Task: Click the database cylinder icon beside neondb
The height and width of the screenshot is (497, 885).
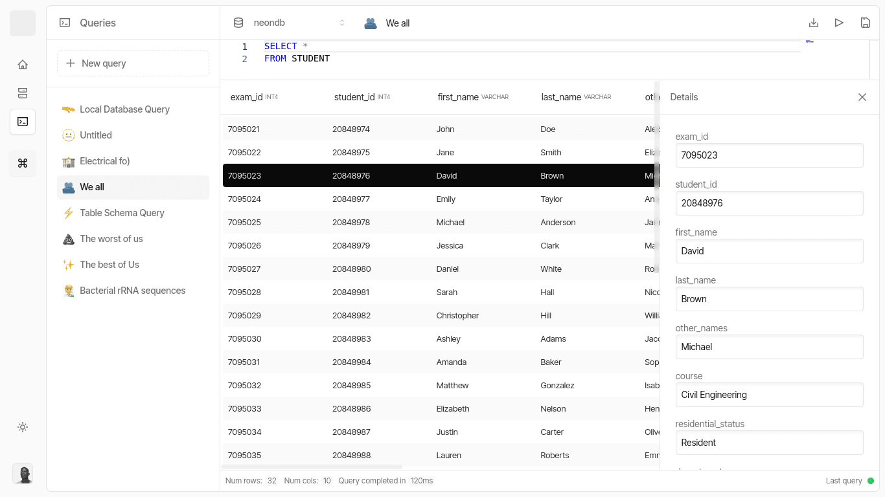Action: click(238, 23)
